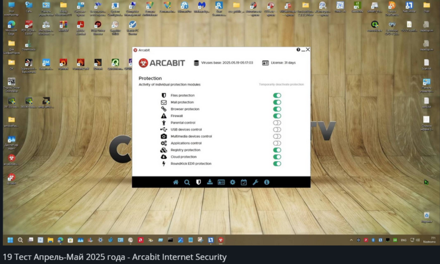Click Viruses base date text
This screenshot has height=264, width=440.
227,63
